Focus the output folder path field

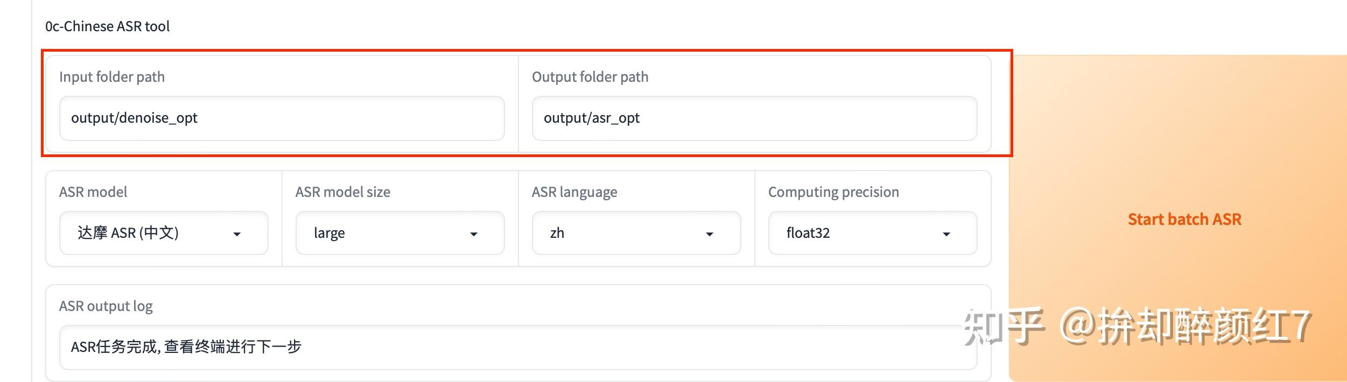(x=754, y=118)
